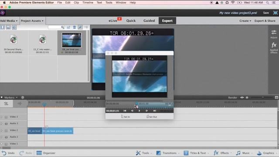Switch to Expert view
Image resolution: width=279 pixels, height=157 pixels.
pos(167,20)
